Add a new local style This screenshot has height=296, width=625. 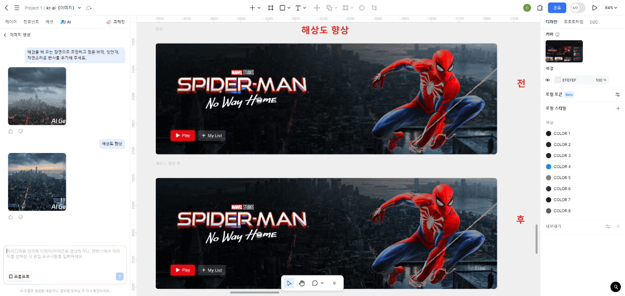(x=618, y=108)
